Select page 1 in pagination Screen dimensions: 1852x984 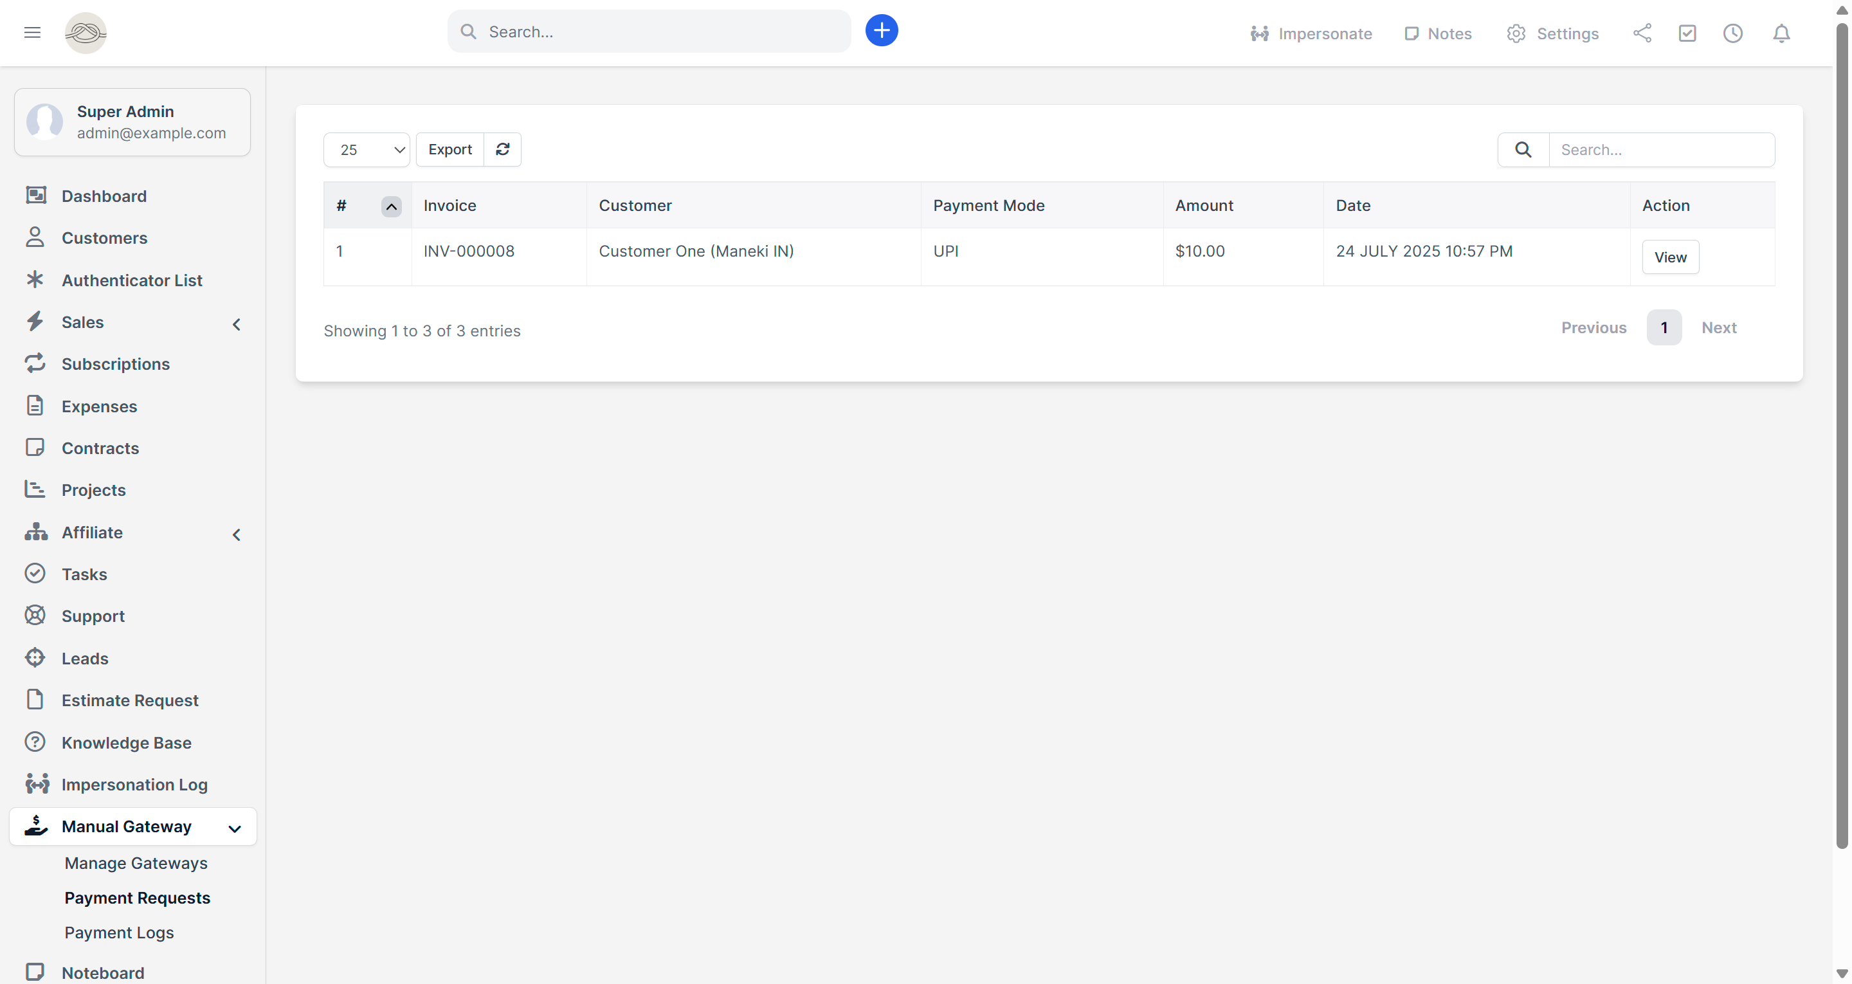pyautogui.click(x=1664, y=327)
